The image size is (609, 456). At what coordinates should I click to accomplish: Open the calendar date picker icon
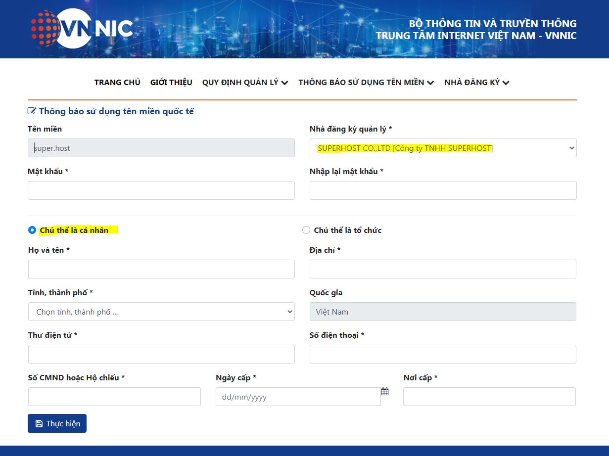pyautogui.click(x=384, y=392)
